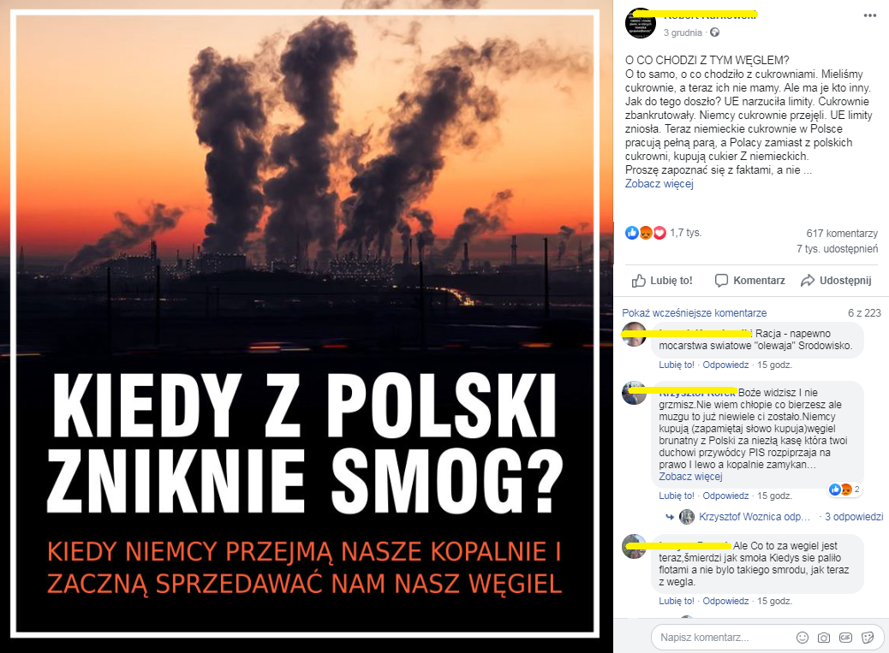Image resolution: width=889 pixels, height=653 pixels.
Task: Attach a photo with the camera icon
Action: point(824,638)
